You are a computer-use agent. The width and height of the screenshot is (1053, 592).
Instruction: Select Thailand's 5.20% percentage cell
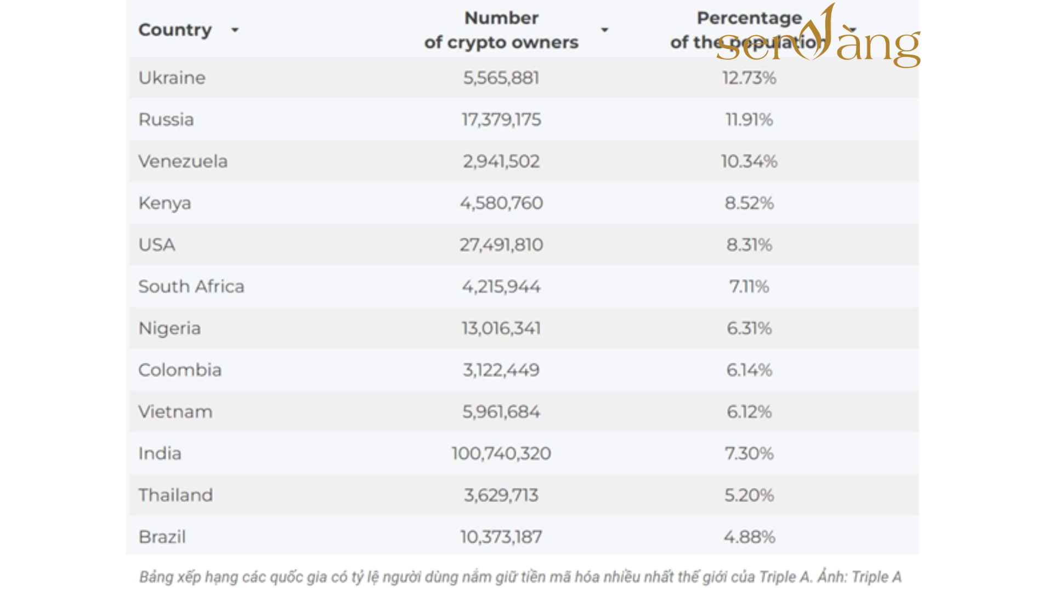749,495
